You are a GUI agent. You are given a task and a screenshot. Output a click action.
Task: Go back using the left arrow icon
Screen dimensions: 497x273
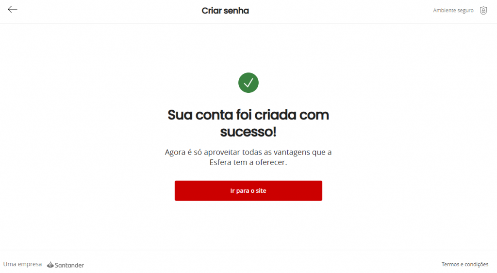tap(12, 10)
